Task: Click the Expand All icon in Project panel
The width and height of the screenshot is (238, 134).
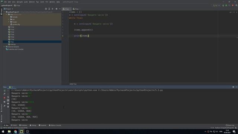Action: click(x=49, y=9)
